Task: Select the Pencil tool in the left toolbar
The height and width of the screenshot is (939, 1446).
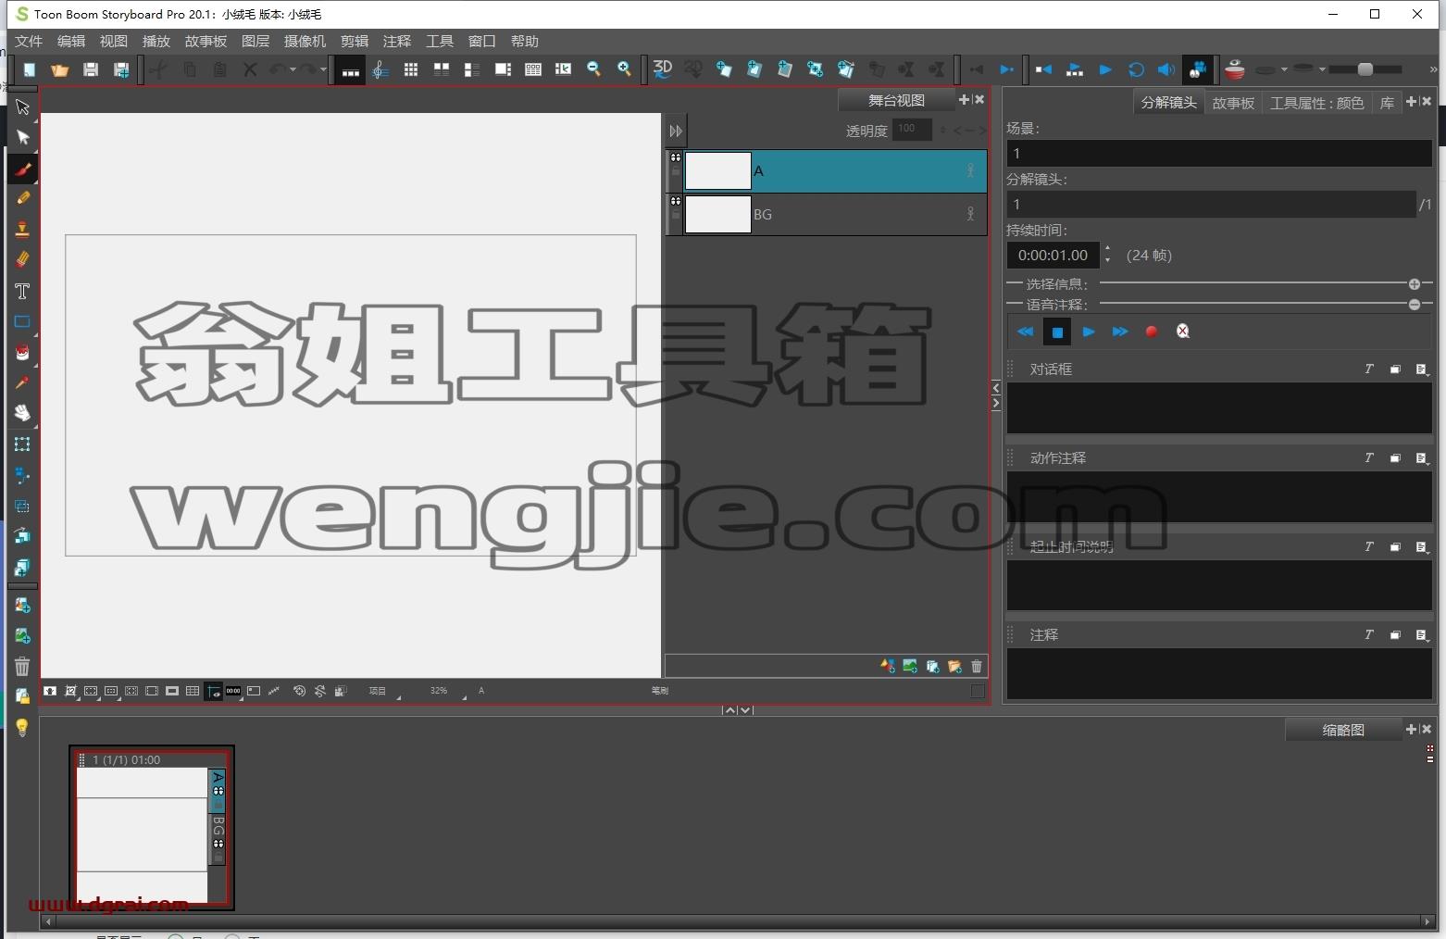Action: click(23, 198)
